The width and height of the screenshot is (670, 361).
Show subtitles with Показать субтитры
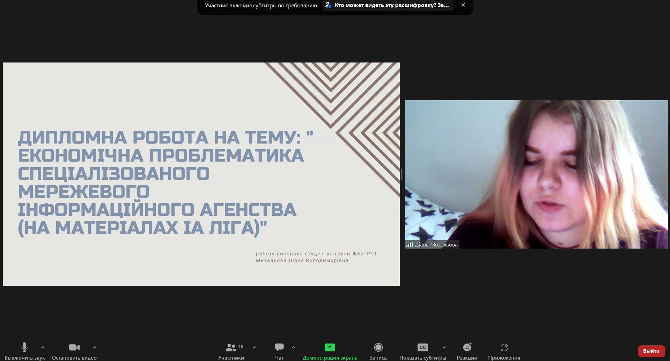pyautogui.click(x=423, y=351)
